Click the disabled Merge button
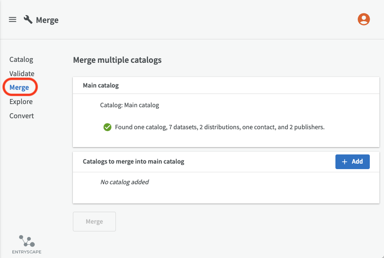384x258 pixels. [x=94, y=221]
